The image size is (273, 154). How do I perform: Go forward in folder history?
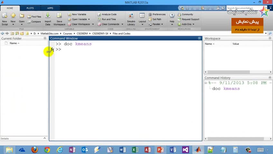click(7, 33)
